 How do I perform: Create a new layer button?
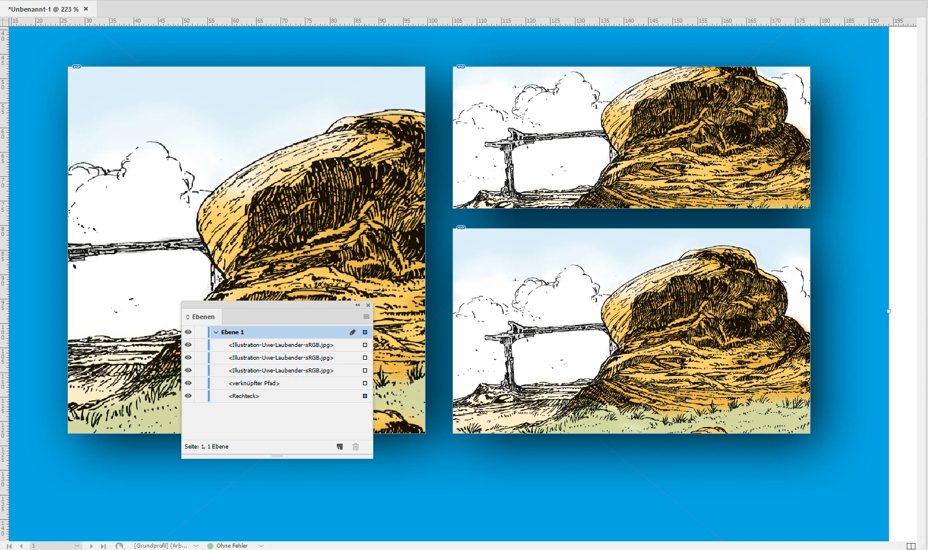point(340,447)
